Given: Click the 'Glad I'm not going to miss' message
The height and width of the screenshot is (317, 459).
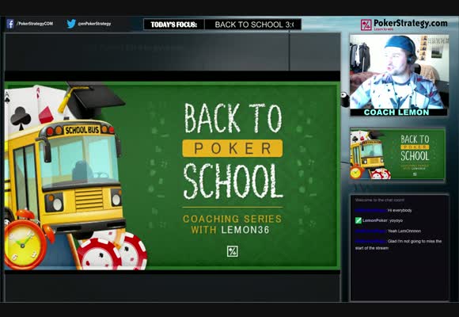Looking at the screenshot, I should [x=398, y=245].
